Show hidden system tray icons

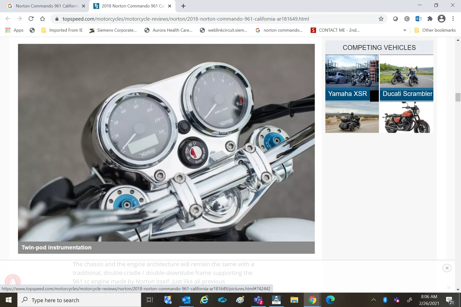373,300
